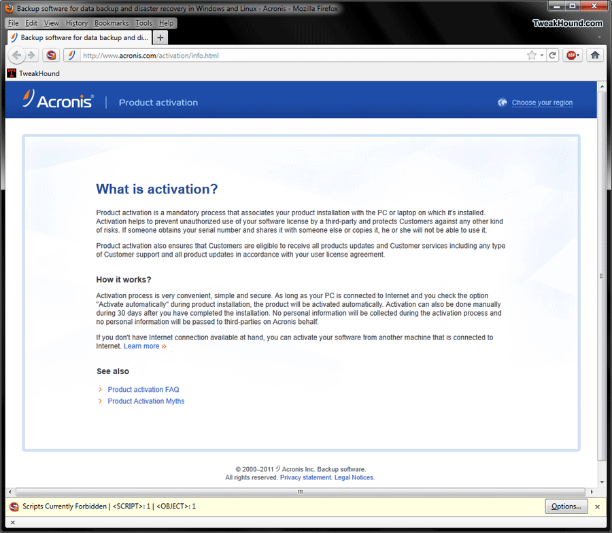Open the View menu
The width and height of the screenshot is (612, 533).
52,23
